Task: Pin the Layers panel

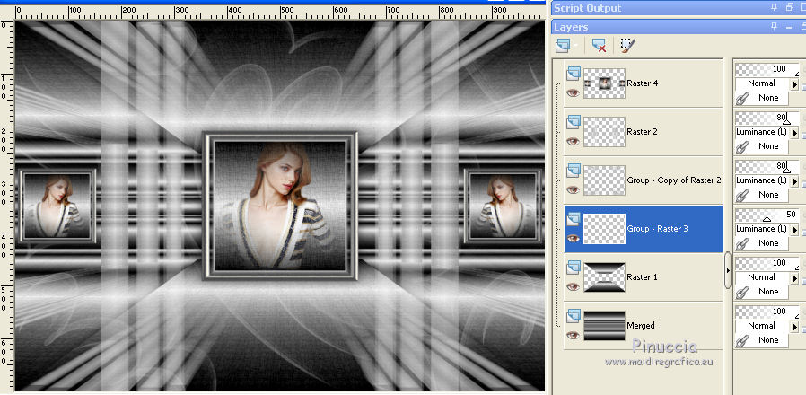Action: coord(774,26)
